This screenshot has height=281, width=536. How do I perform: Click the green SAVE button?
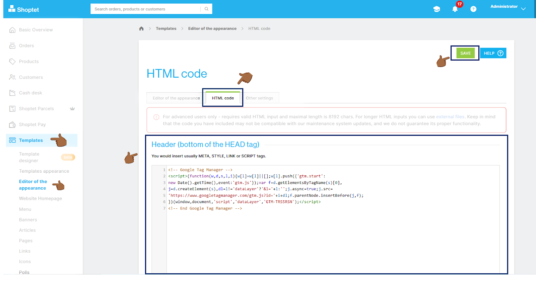click(x=465, y=53)
